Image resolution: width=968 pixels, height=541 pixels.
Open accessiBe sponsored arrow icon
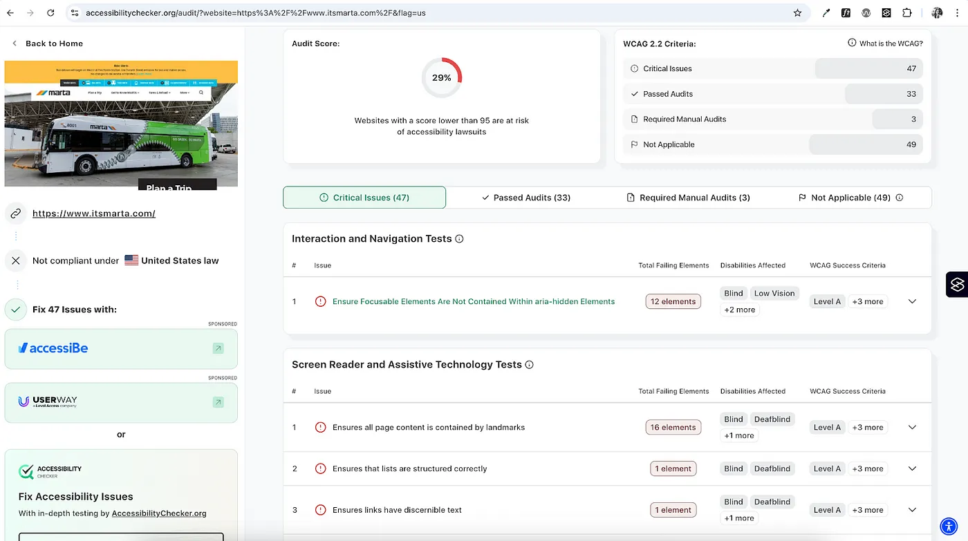tap(218, 348)
